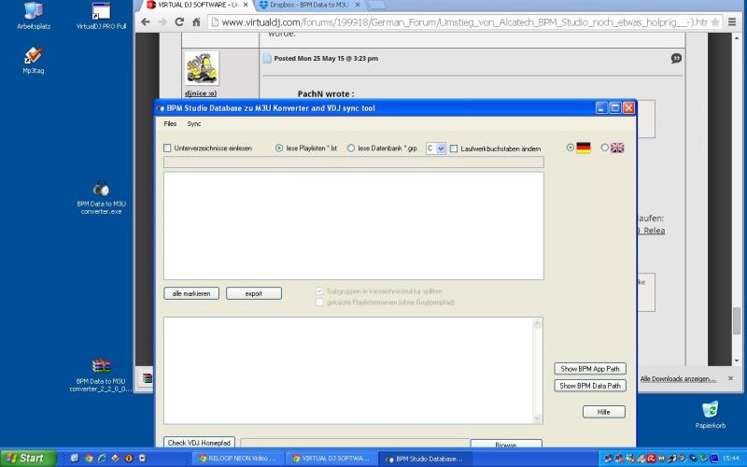Click inside the upper playlist list box

click(354, 225)
